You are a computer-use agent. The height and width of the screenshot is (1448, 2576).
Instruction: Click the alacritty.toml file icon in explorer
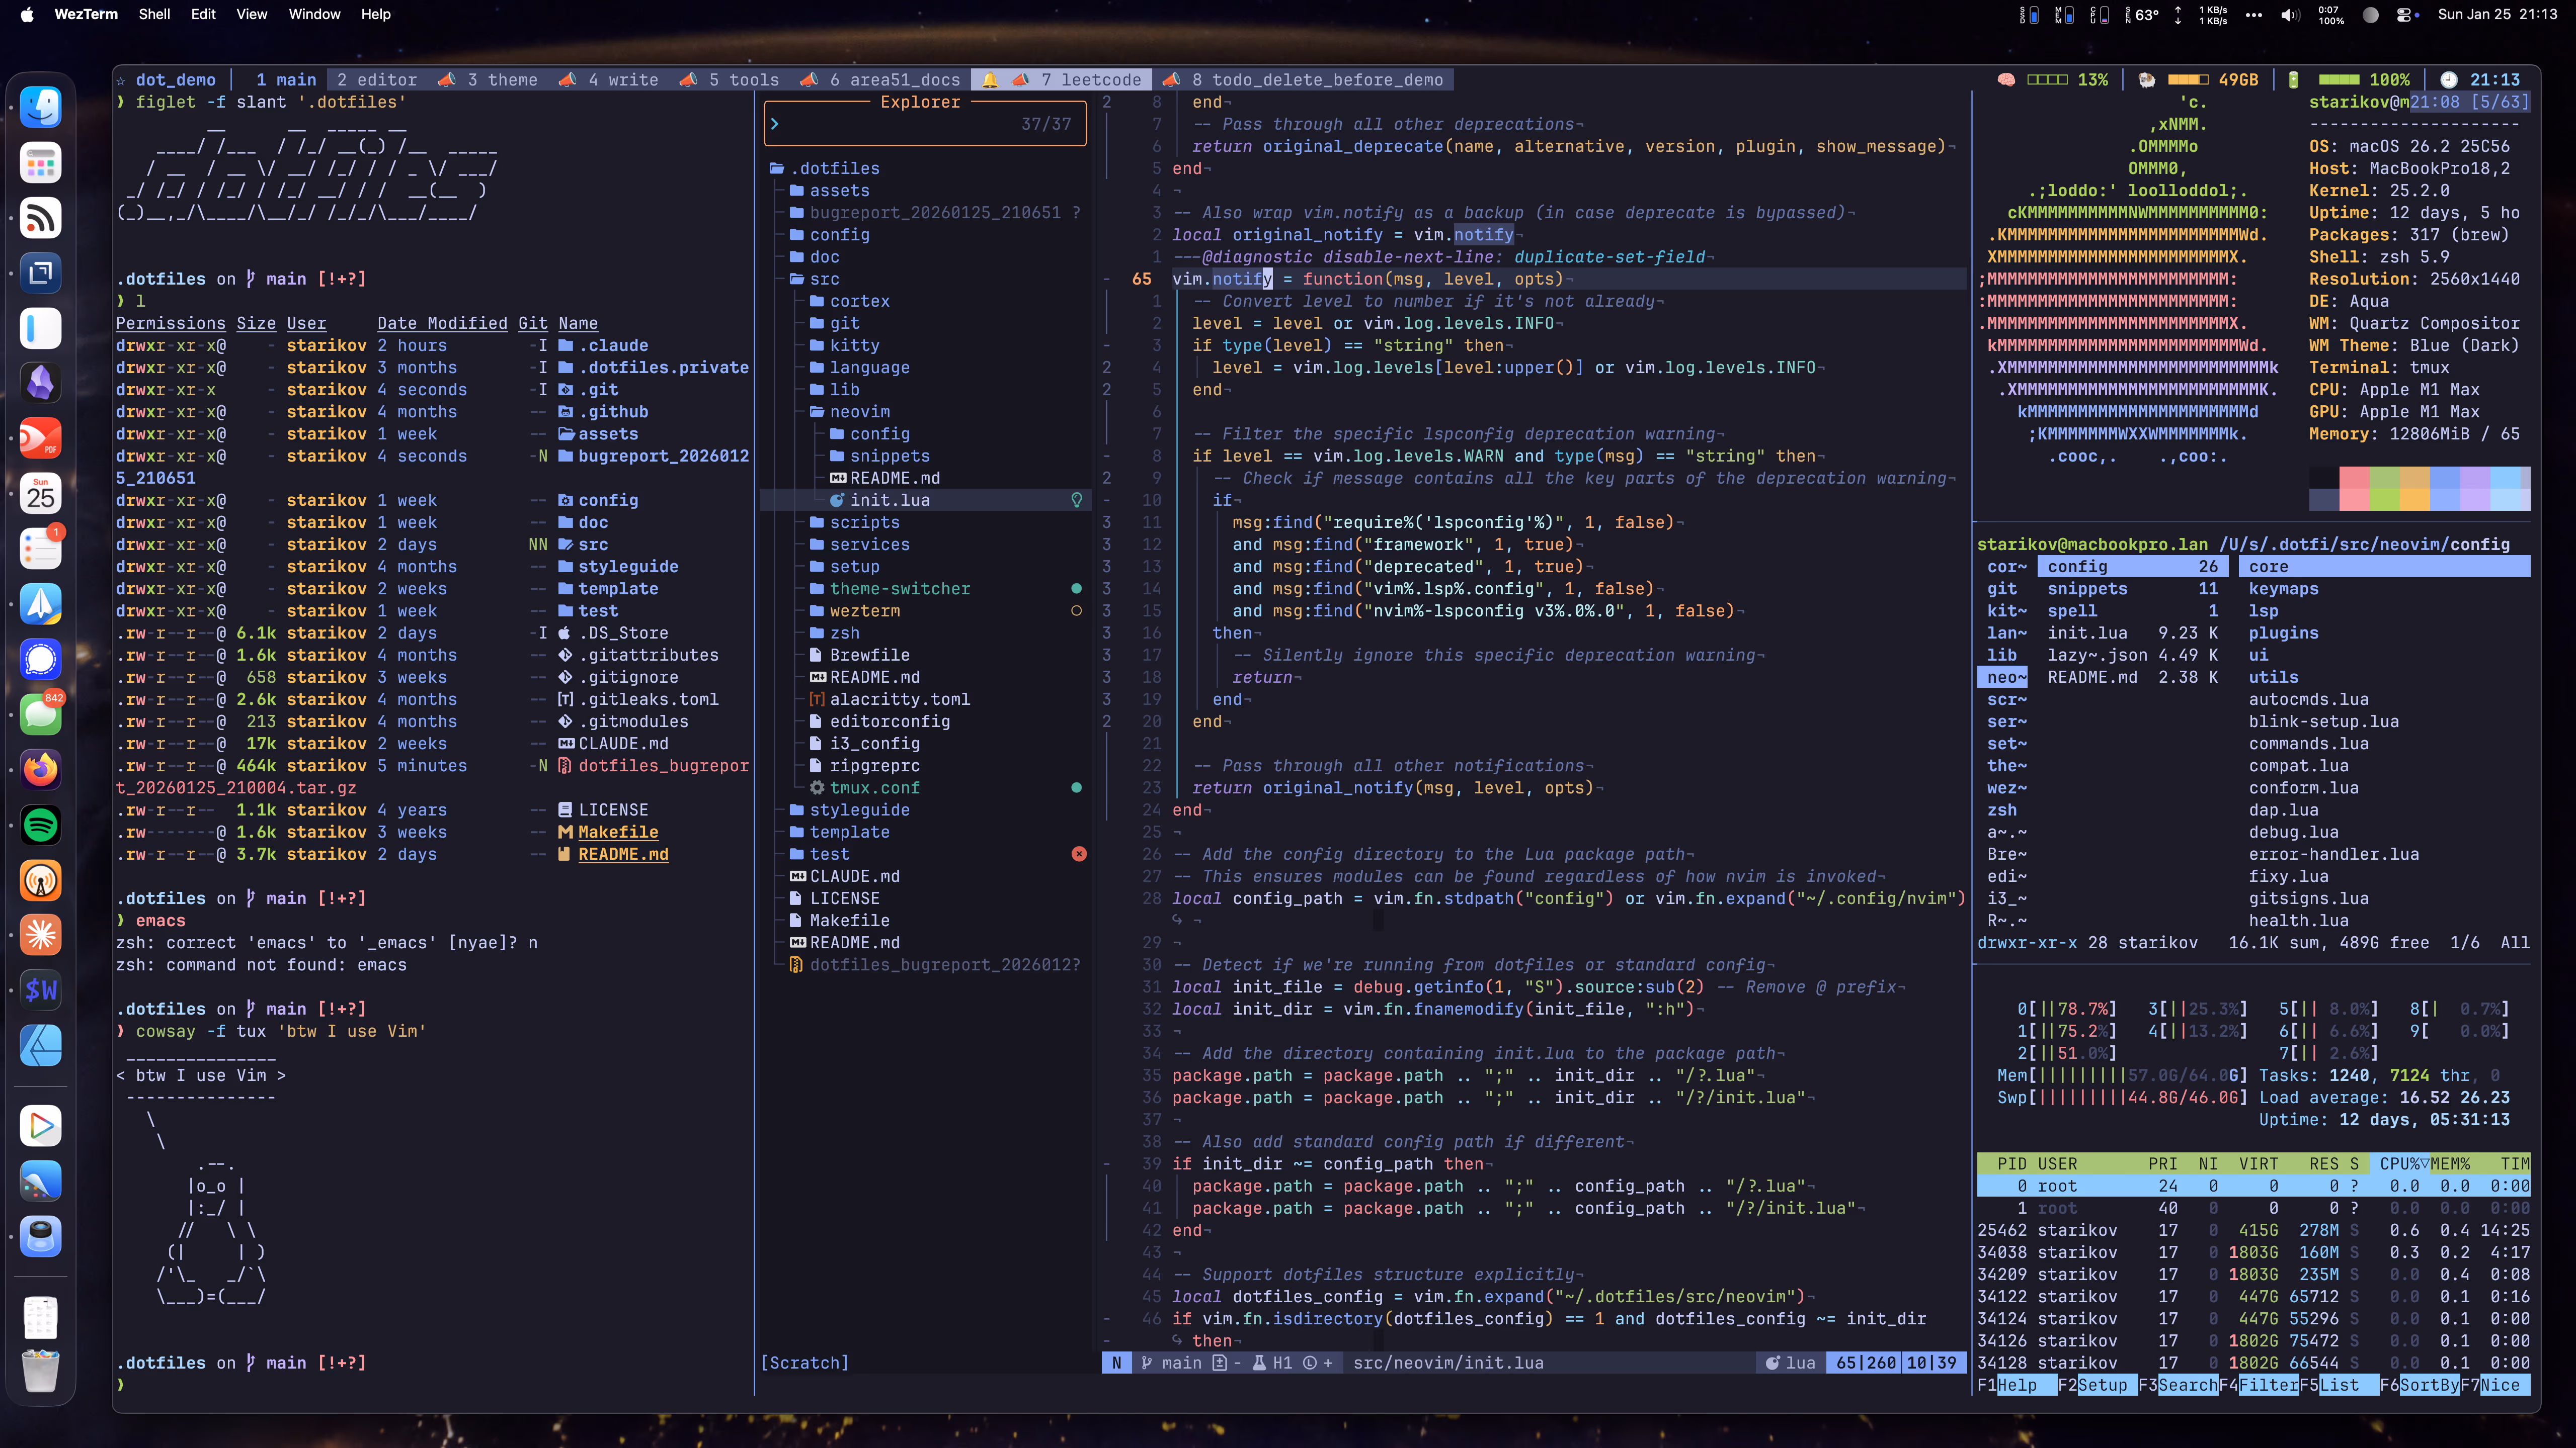click(817, 699)
